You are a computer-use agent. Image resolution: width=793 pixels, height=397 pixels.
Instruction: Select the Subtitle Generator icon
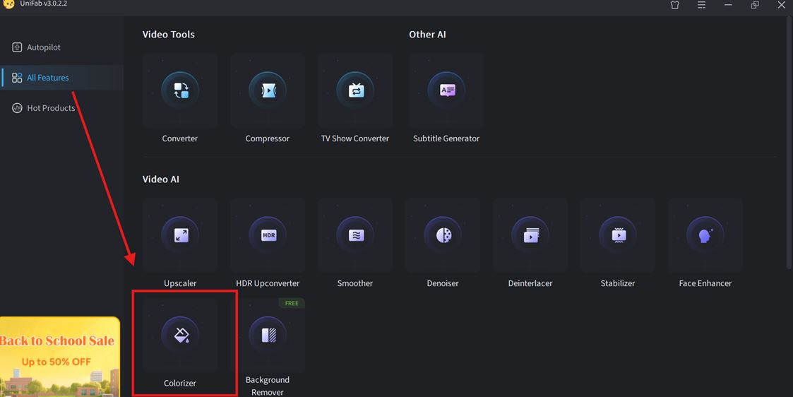click(446, 91)
